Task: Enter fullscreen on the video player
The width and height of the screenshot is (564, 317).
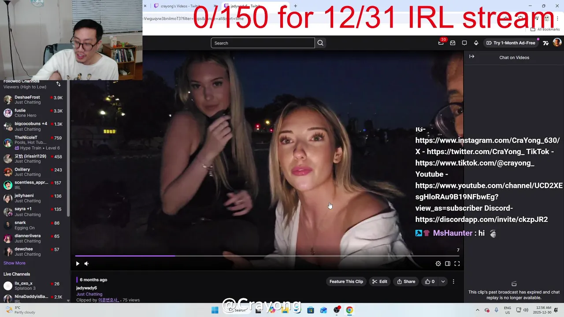Action: (x=457, y=264)
